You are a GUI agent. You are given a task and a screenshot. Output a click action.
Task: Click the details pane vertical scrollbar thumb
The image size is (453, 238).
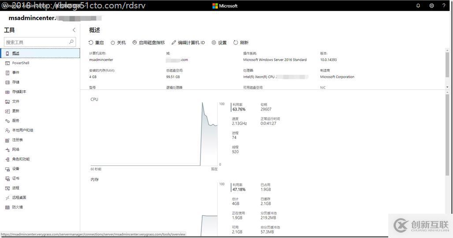(447, 65)
